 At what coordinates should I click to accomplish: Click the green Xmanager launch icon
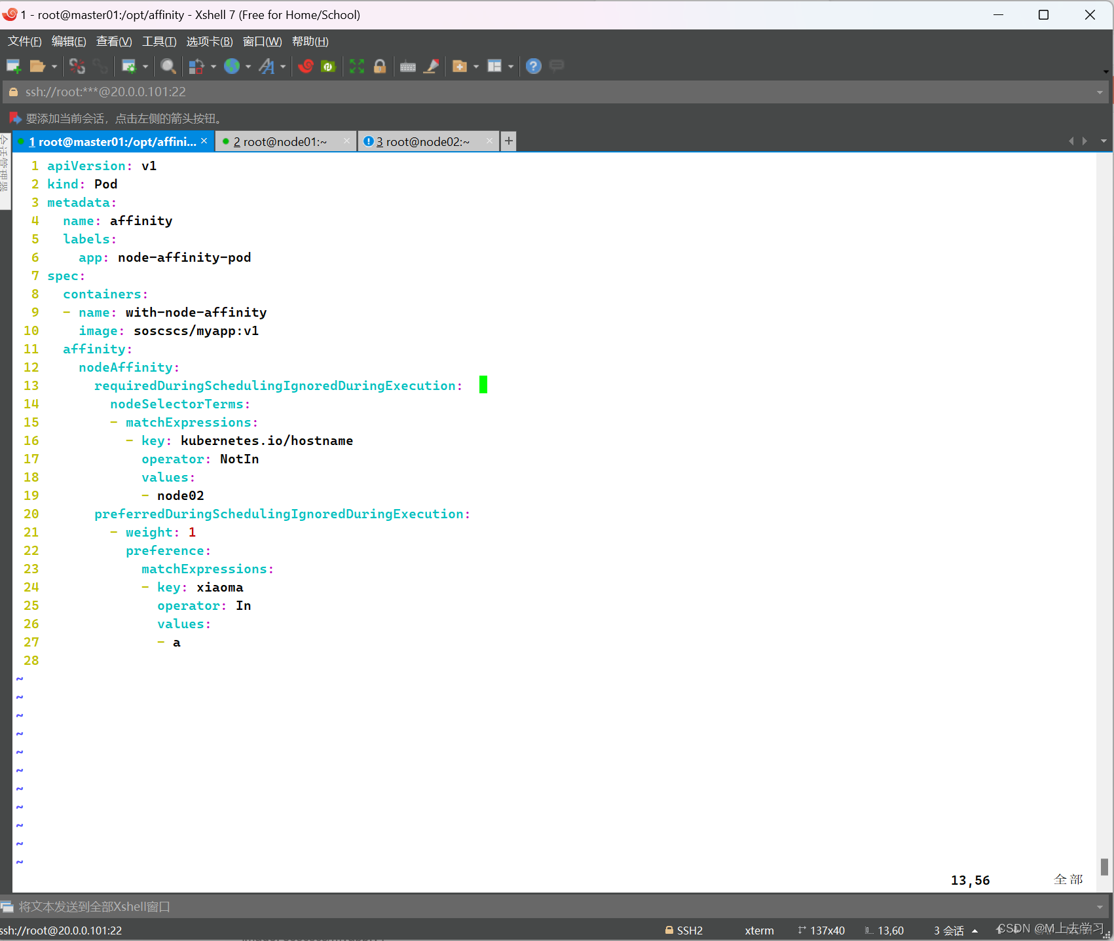328,66
